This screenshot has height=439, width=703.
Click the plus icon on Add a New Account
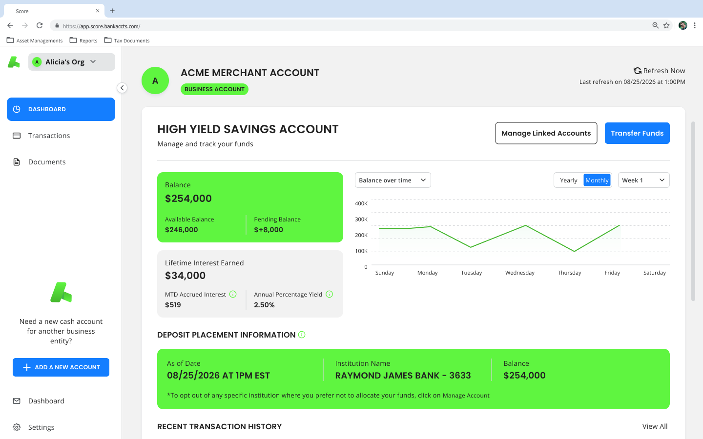click(27, 367)
